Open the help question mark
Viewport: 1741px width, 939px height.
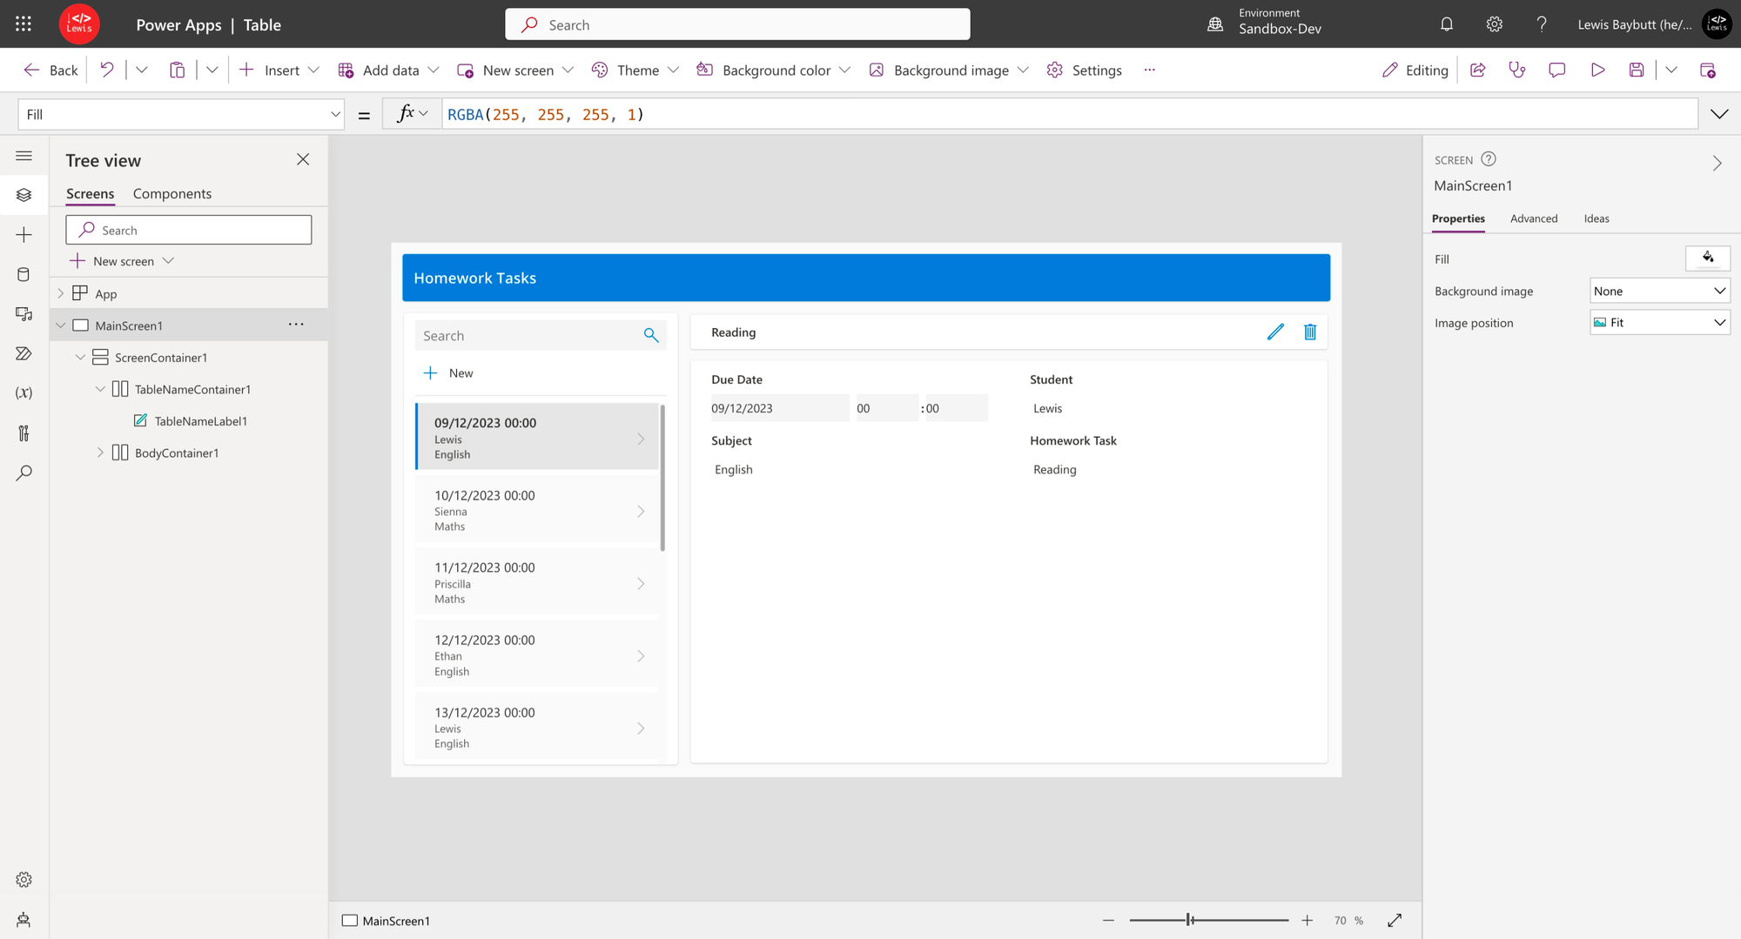pyautogui.click(x=1542, y=24)
